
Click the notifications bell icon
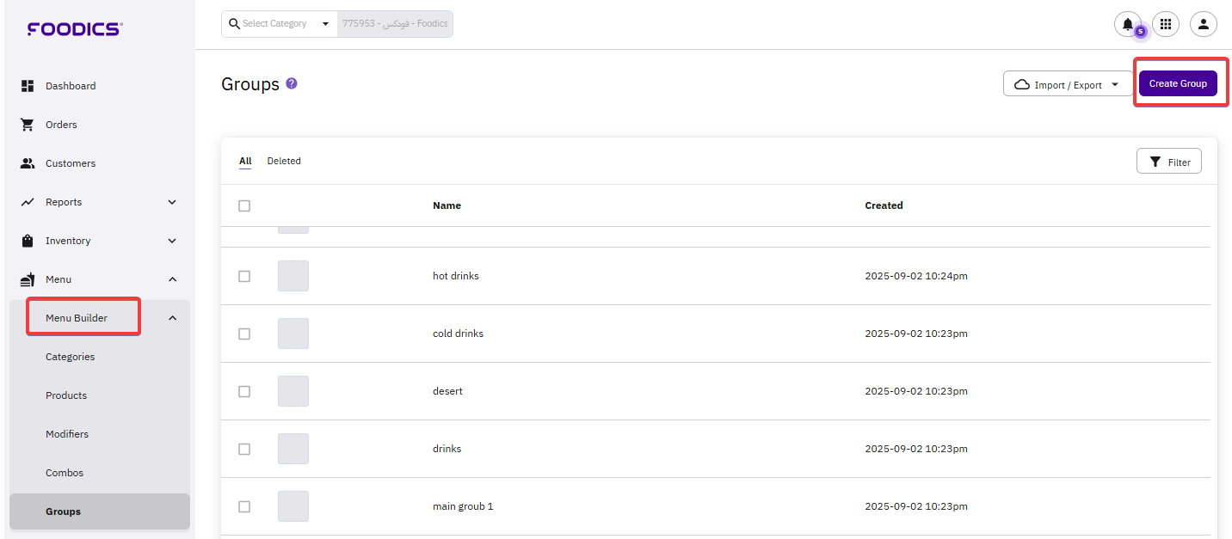click(1127, 24)
